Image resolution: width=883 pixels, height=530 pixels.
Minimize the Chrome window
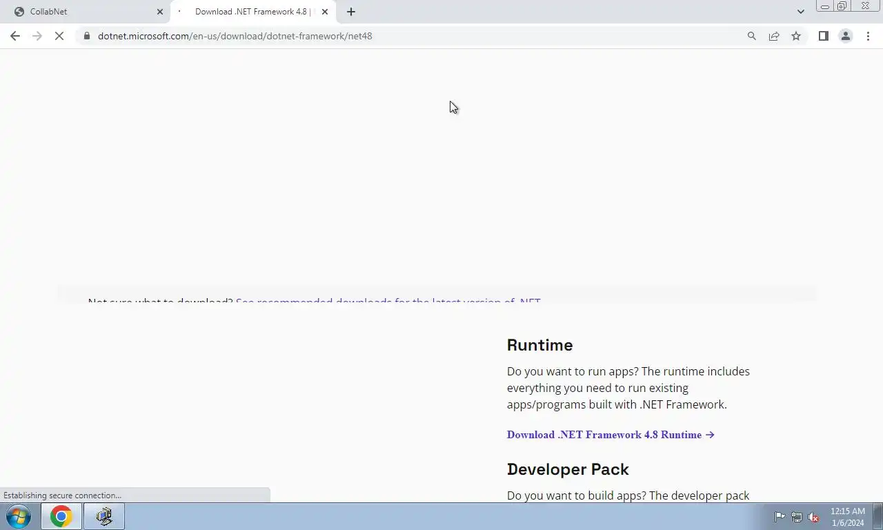825,6
